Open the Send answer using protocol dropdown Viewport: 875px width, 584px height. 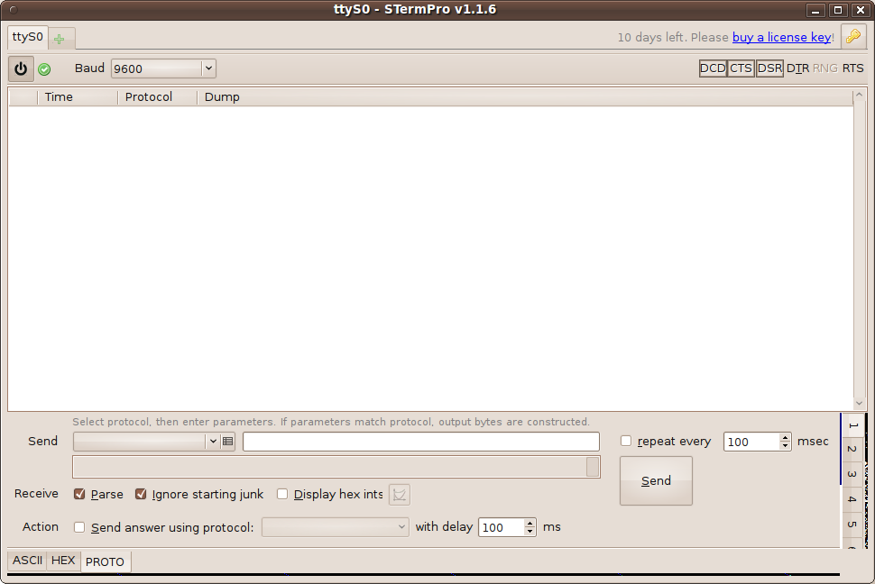coord(335,527)
